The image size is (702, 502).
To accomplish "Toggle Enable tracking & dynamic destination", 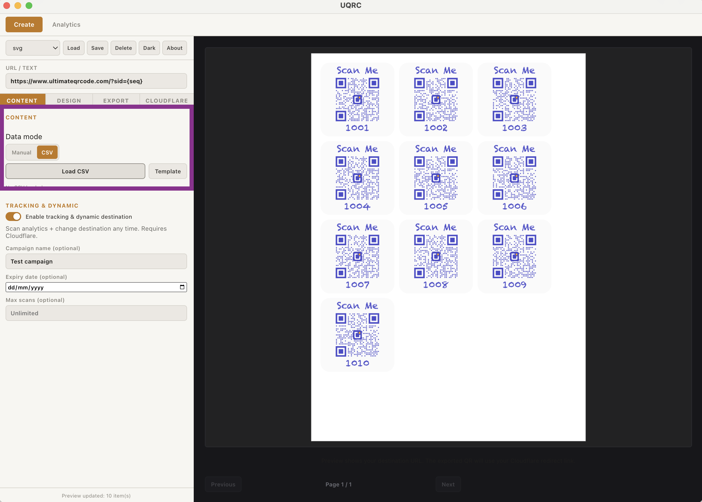I will point(13,217).
